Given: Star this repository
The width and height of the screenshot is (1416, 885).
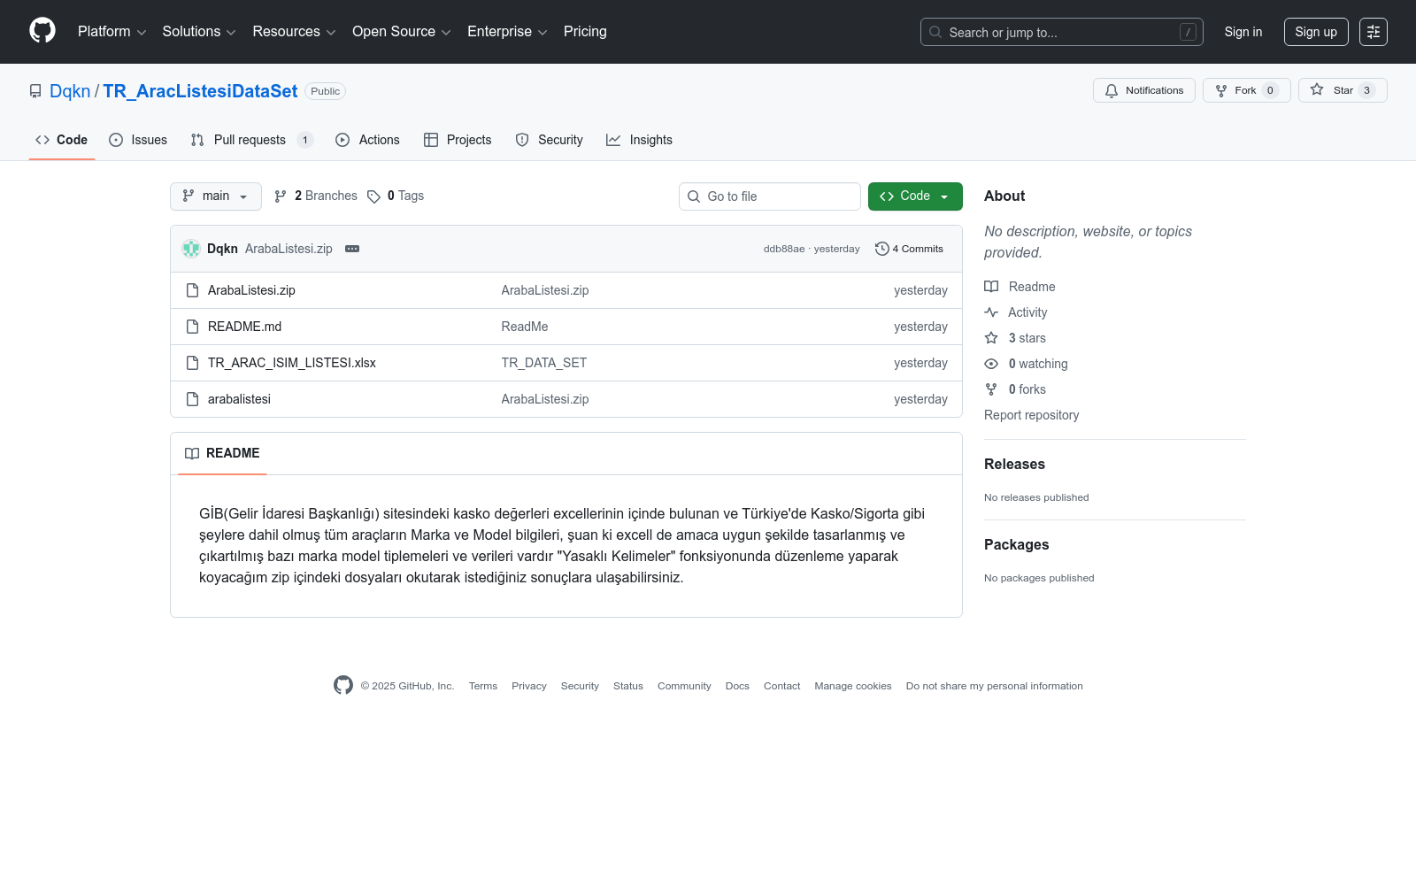Looking at the screenshot, I should 1343,90.
